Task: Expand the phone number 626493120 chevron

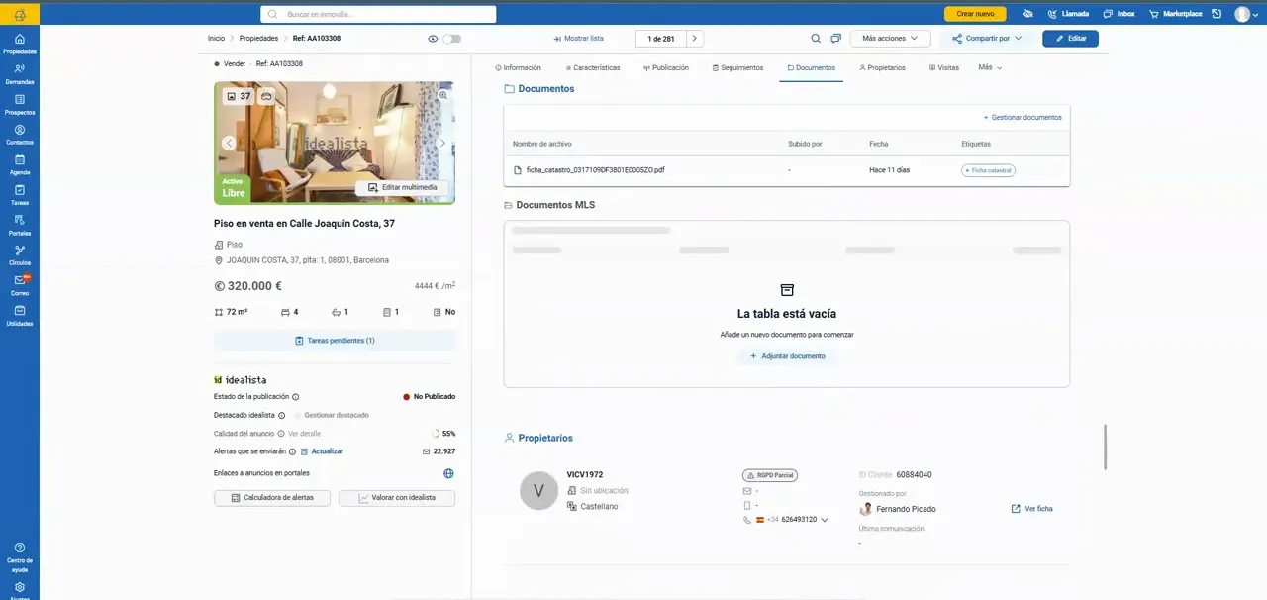Action: 824,520
